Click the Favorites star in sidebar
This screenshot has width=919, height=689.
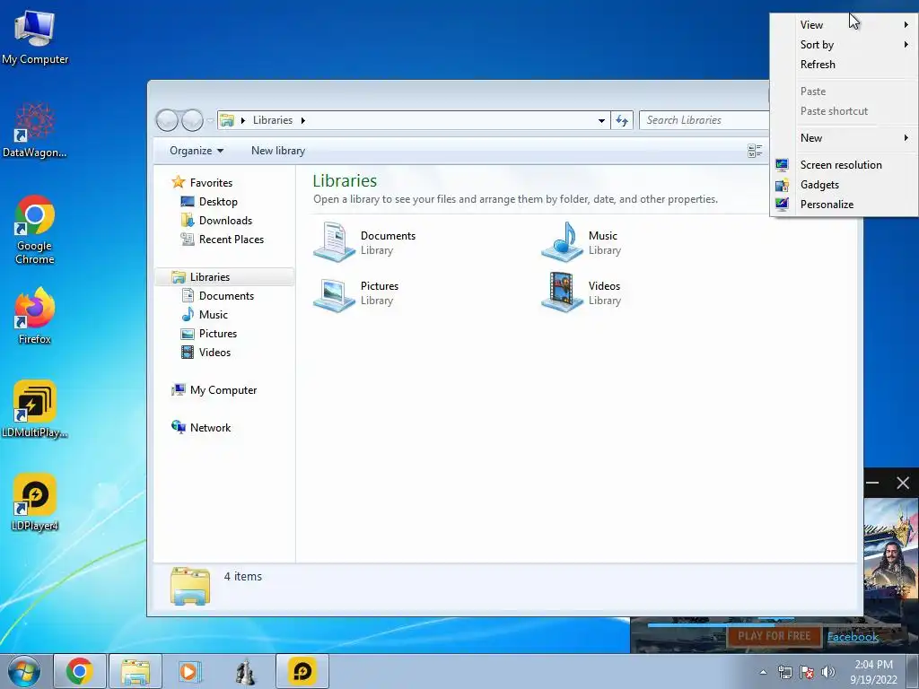(179, 182)
